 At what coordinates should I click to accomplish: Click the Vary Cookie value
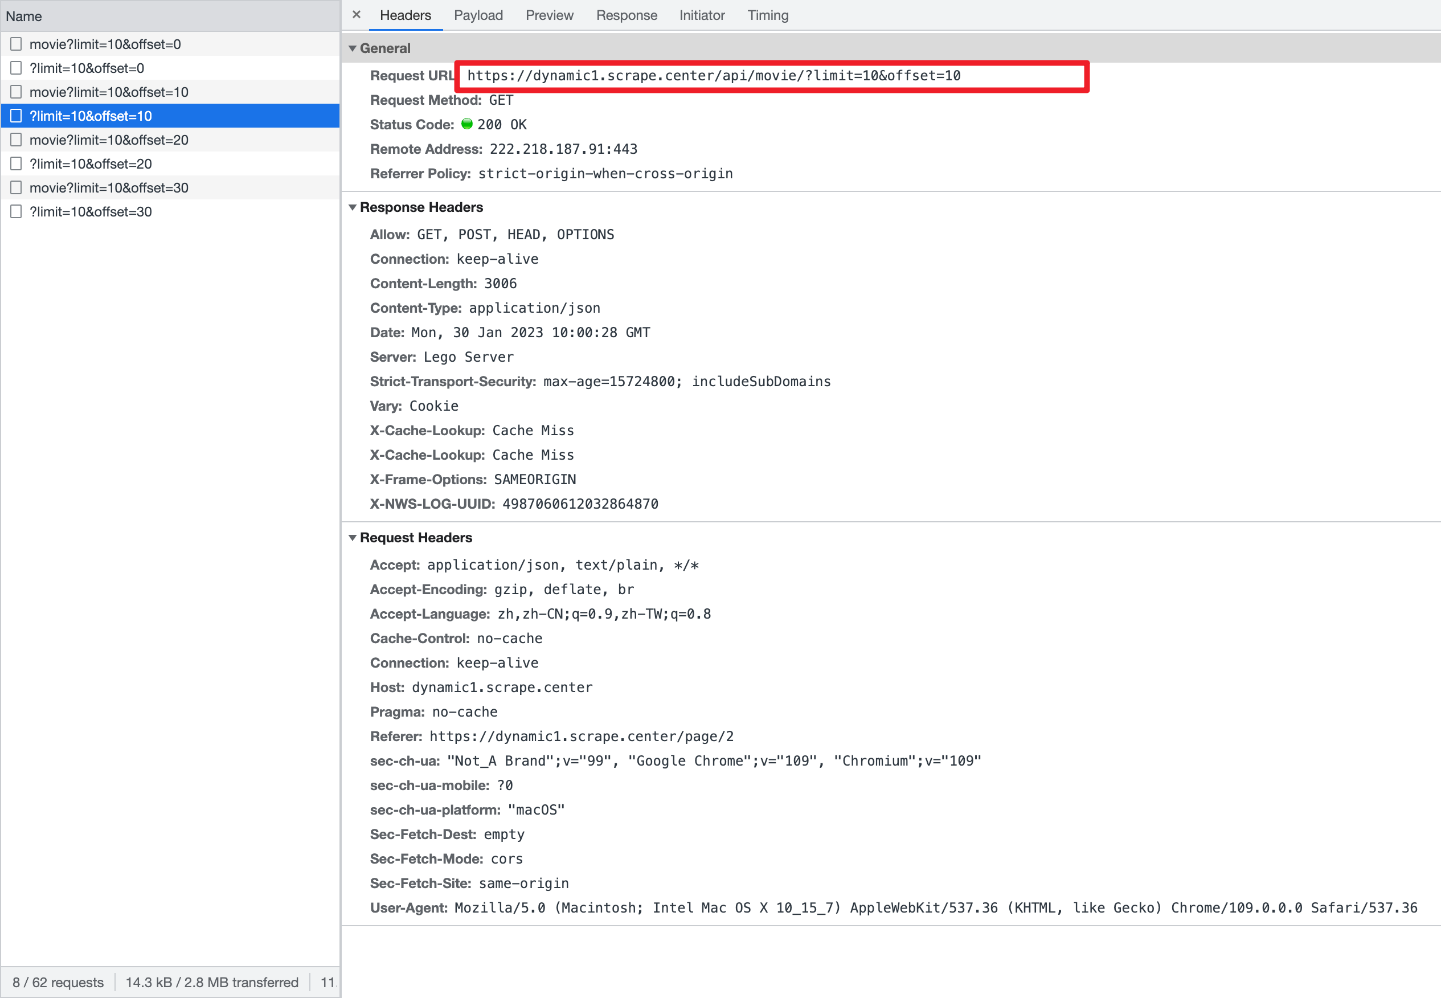coord(433,406)
